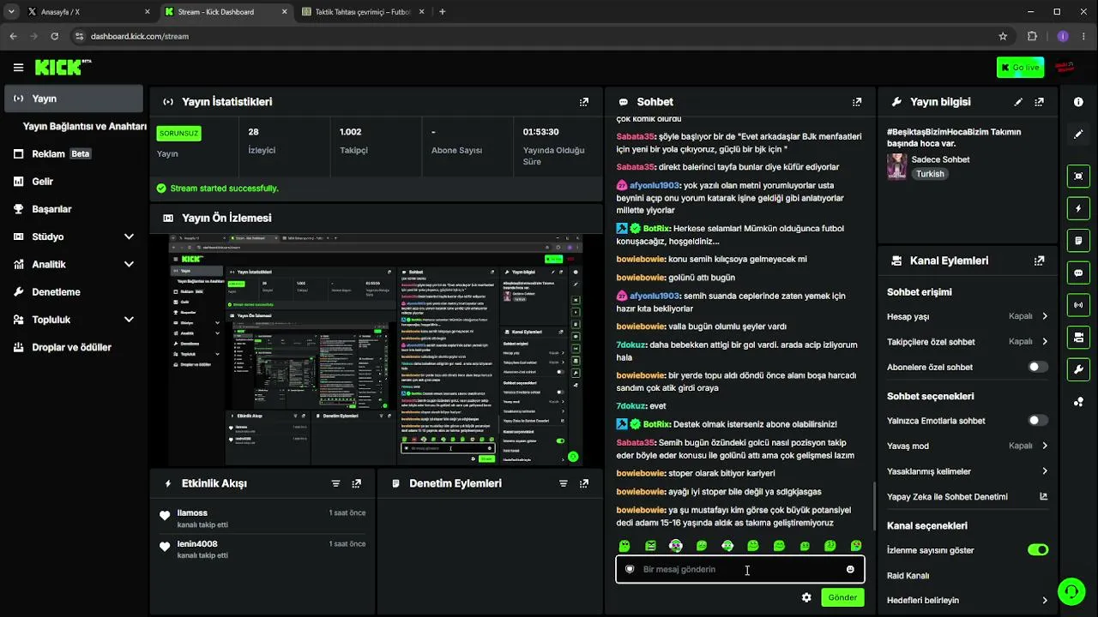Click the Turkish language tag
This screenshot has width=1098, height=617.
[x=930, y=174]
